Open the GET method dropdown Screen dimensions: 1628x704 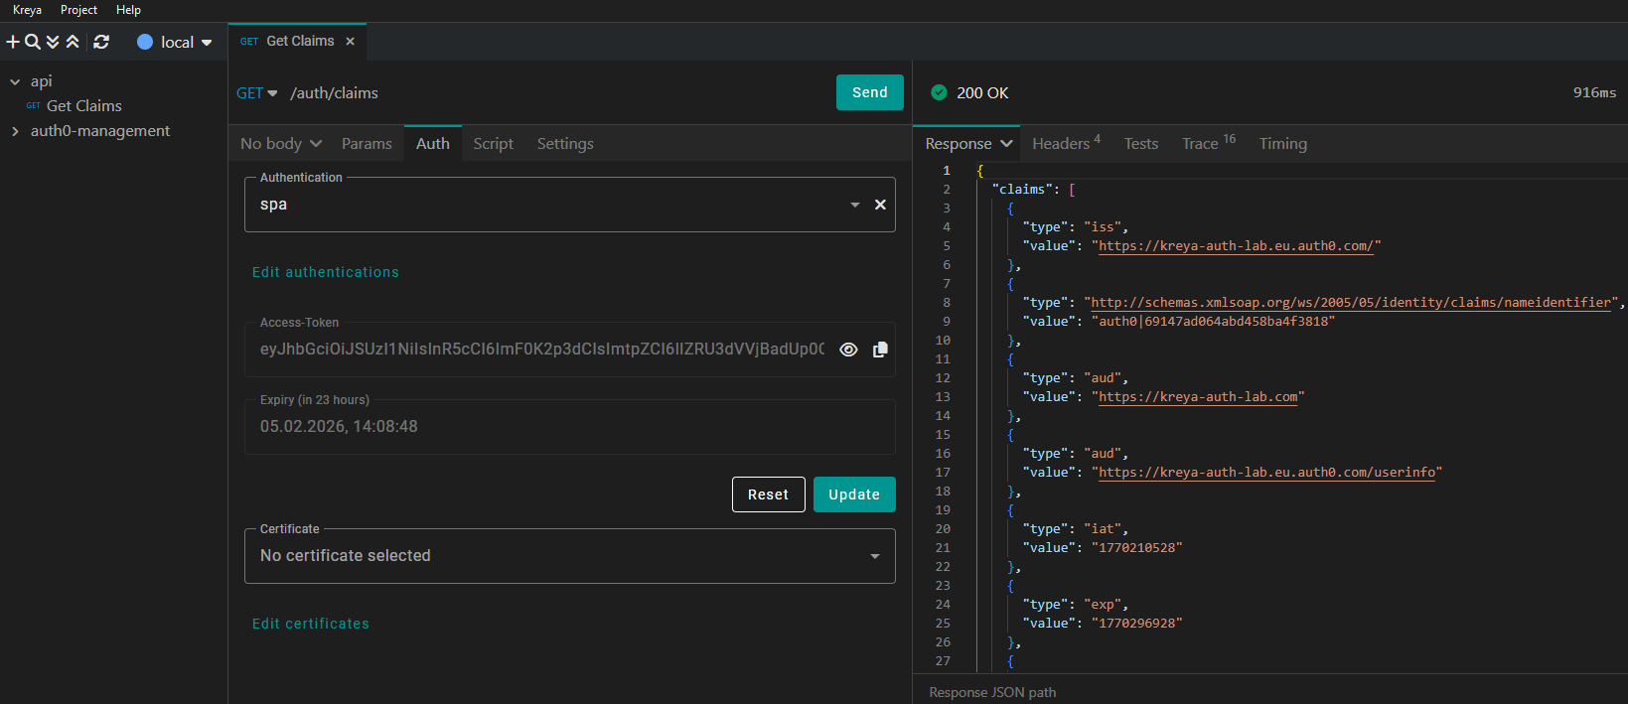point(256,93)
